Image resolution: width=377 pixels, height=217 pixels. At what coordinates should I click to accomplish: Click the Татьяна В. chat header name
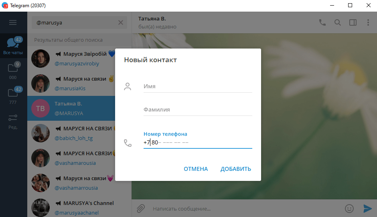[x=152, y=18]
